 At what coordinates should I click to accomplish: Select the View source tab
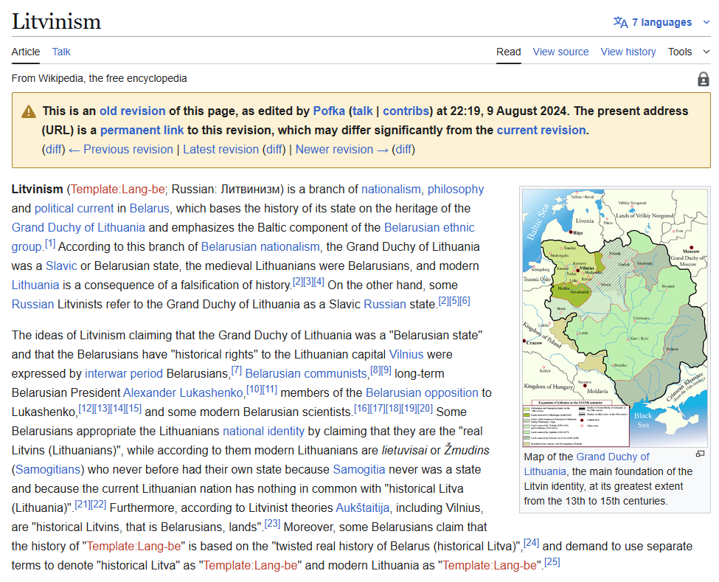coord(560,52)
